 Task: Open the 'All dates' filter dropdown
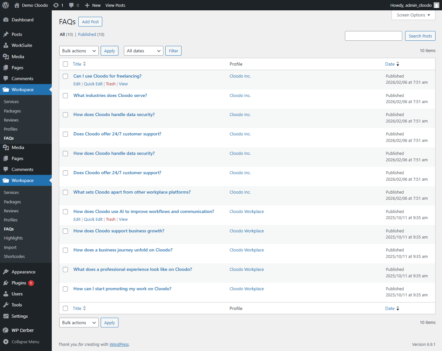(143, 50)
